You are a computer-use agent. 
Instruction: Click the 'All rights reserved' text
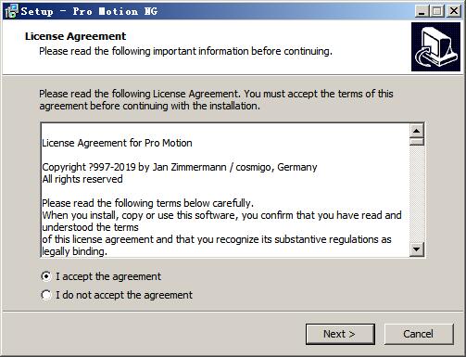click(82, 179)
